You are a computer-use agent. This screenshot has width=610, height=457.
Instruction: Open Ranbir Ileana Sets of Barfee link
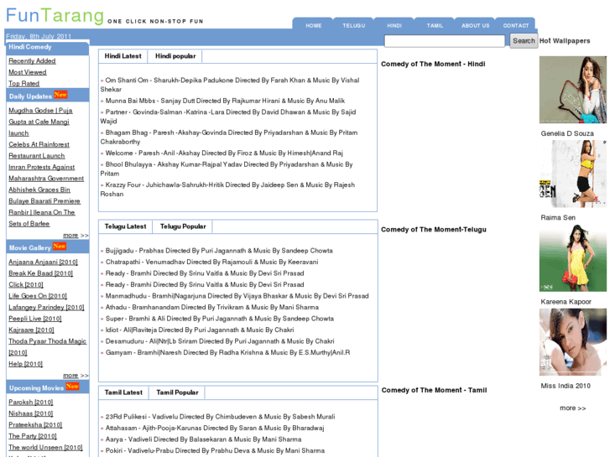point(42,218)
